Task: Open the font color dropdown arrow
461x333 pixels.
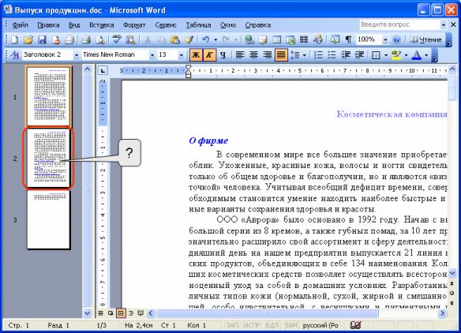Action: coord(426,55)
